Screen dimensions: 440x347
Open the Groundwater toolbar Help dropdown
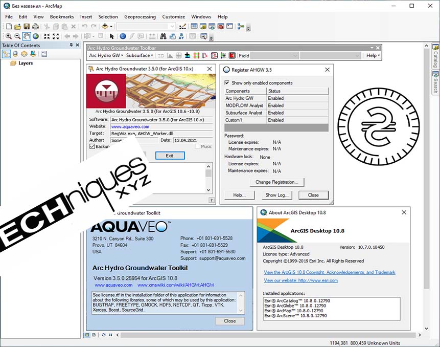373,56
